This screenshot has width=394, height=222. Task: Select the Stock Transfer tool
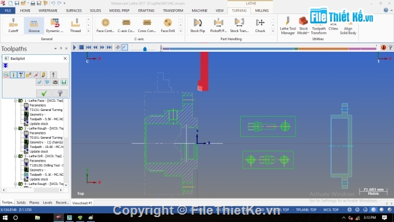(x=239, y=25)
